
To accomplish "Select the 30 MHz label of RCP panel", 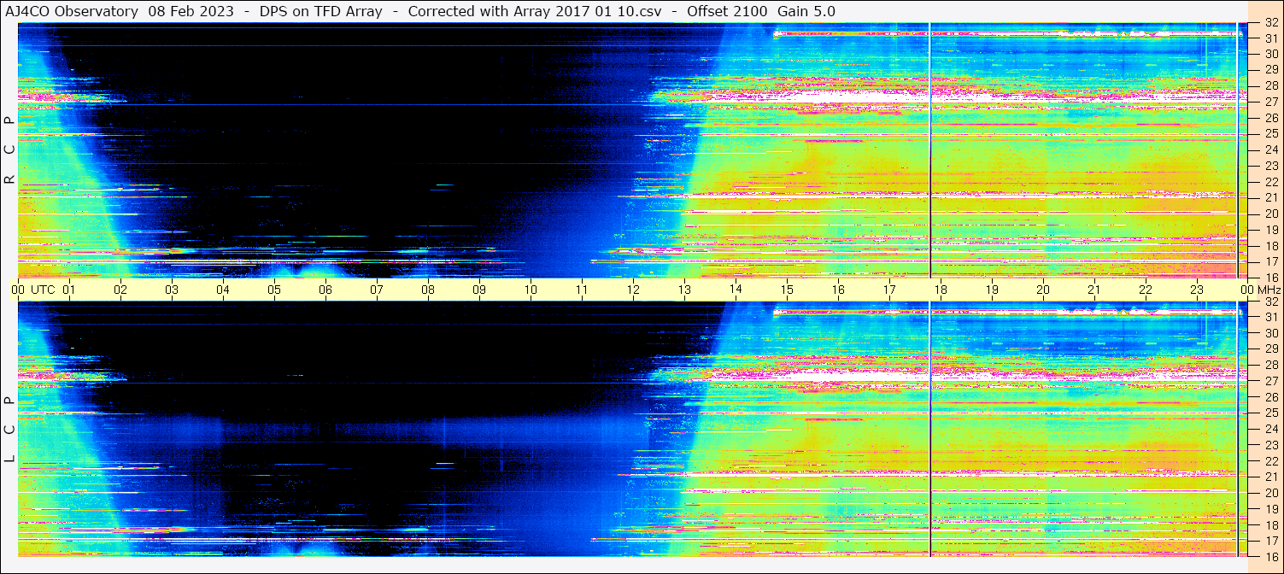I will tap(1271, 53).
